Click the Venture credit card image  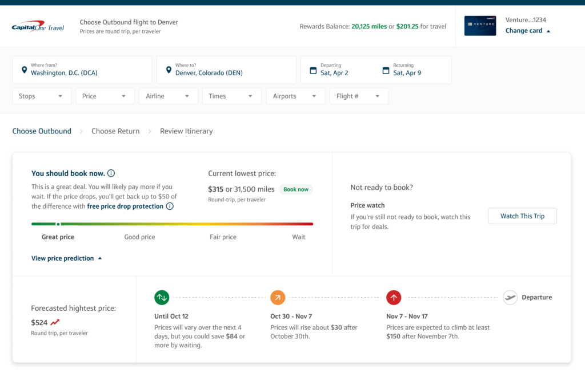click(x=480, y=26)
